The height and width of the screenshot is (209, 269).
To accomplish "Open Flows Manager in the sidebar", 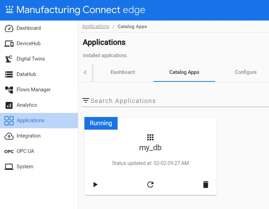I will coord(39,90).
